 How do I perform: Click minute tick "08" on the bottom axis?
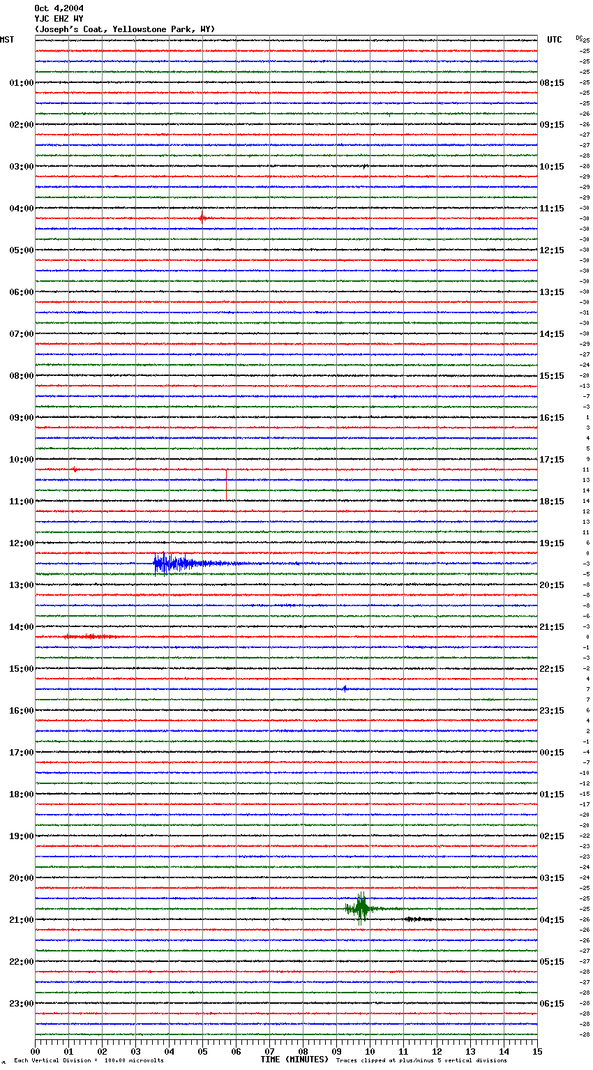303,1052
